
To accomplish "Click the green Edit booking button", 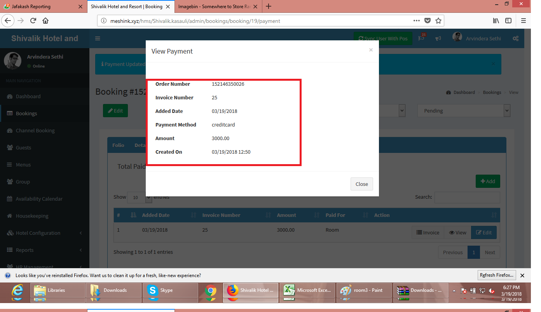I will pos(115,111).
